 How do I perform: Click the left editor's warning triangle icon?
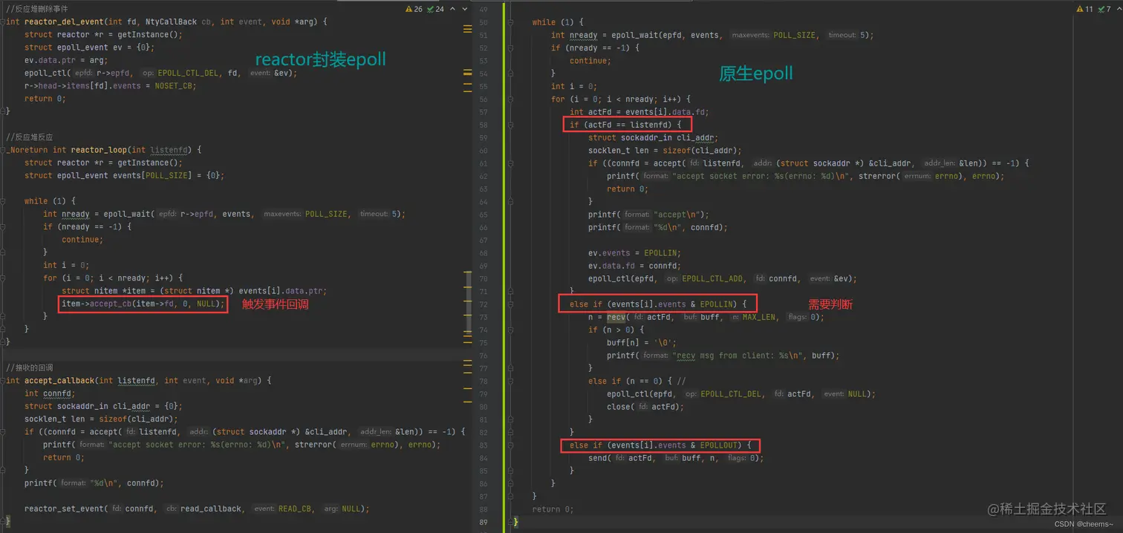(409, 9)
